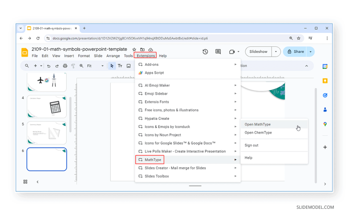The image size is (348, 216).
Task: Open Contacts side panel icon
Action: [x=325, y=110]
